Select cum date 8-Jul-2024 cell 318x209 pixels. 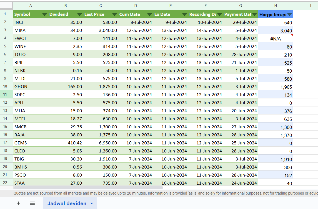click(136, 22)
